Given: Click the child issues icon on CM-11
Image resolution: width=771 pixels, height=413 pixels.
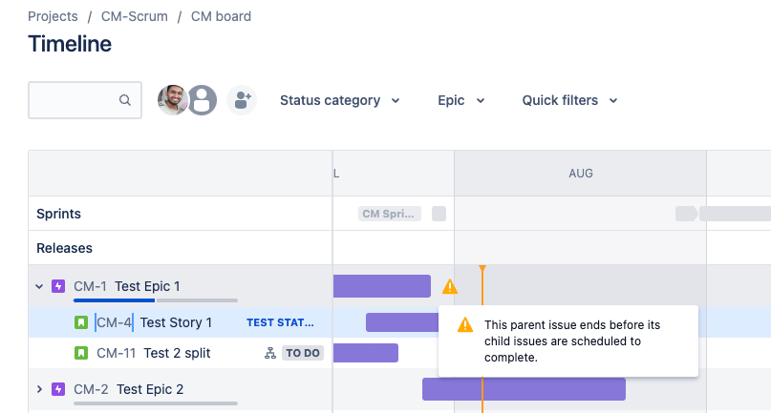Looking at the screenshot, I should click(270, 353).
